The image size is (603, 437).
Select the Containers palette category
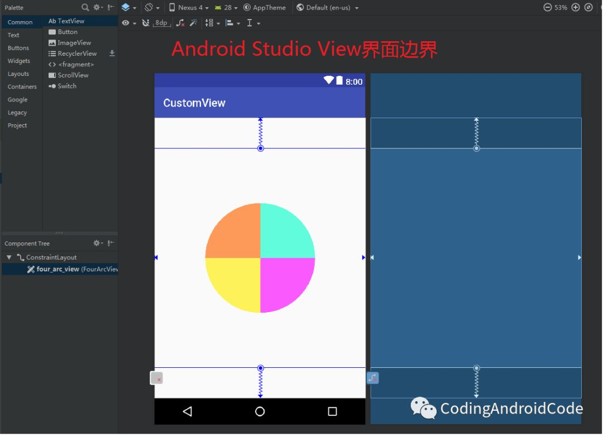coord(22,87)
